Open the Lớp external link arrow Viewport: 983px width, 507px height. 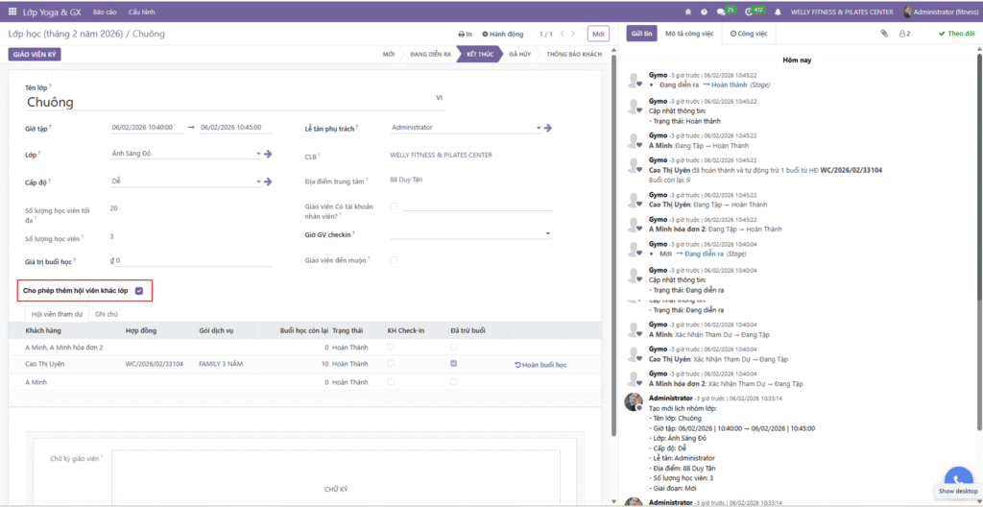point(268,154)
